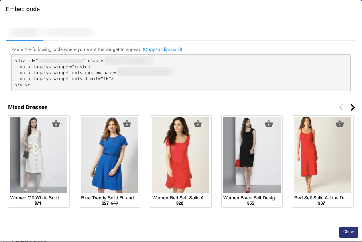Click 'Women Black Self Desig…' title
Viewport: 362px width, 242px height.
click(251, 198)
